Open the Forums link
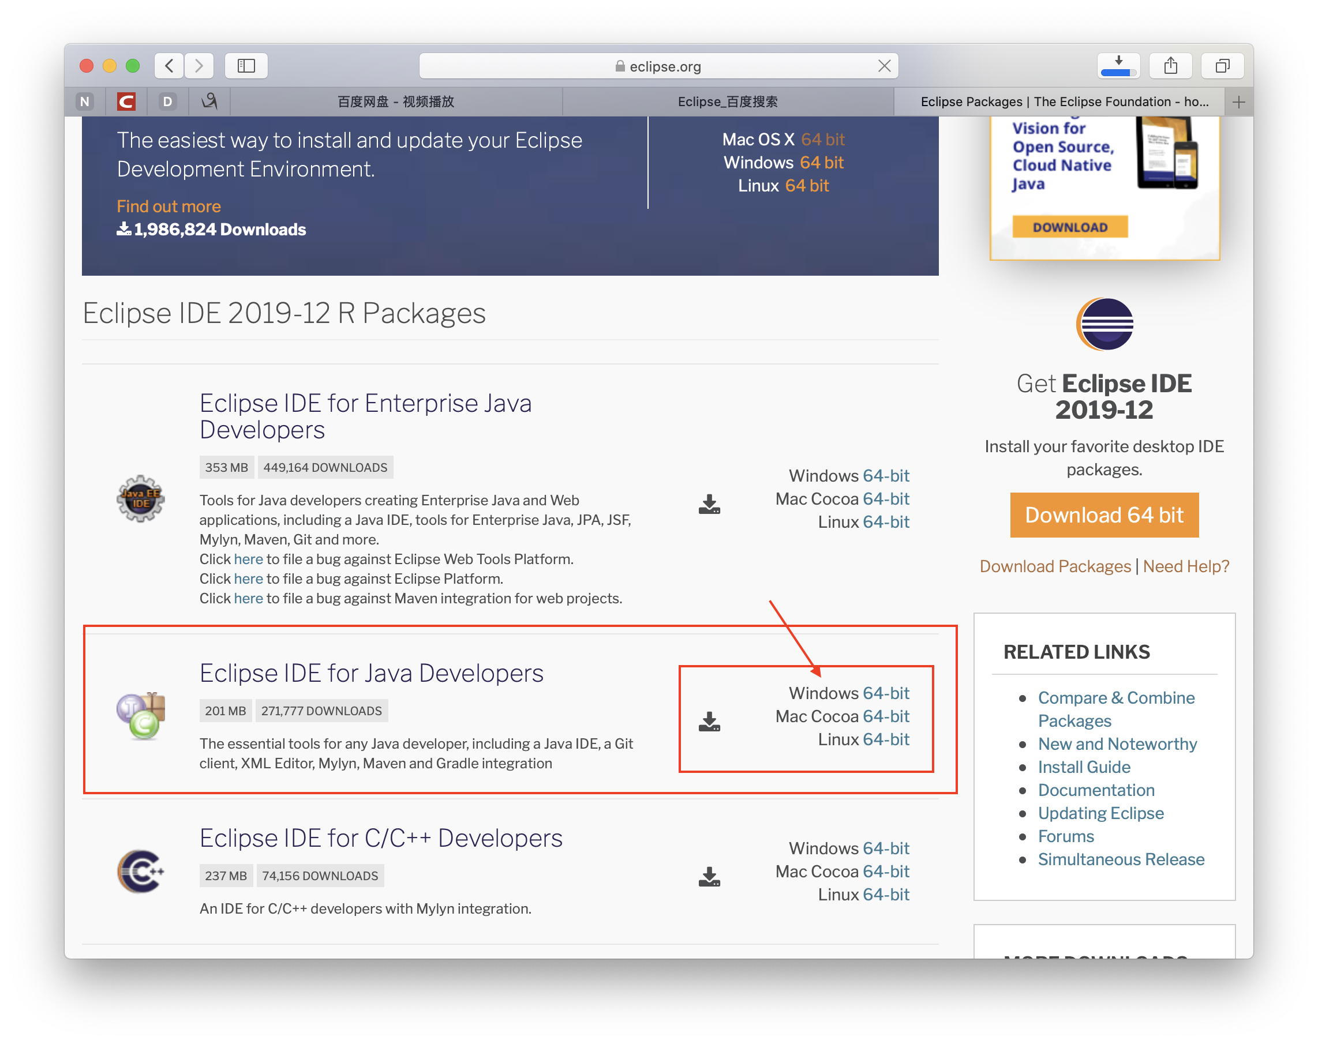1318x1044 pixels. click(1065, 837)
